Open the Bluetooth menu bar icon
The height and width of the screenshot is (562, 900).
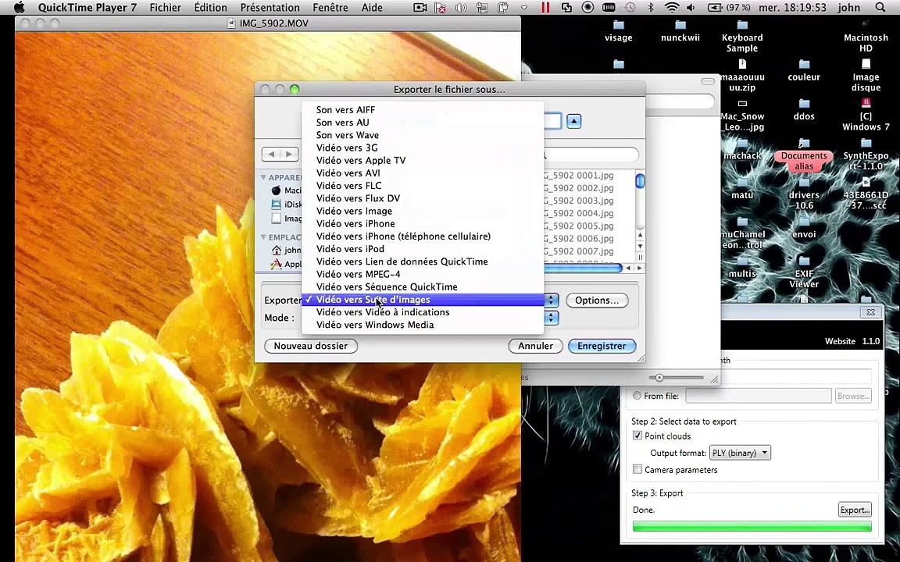[650, 8]
